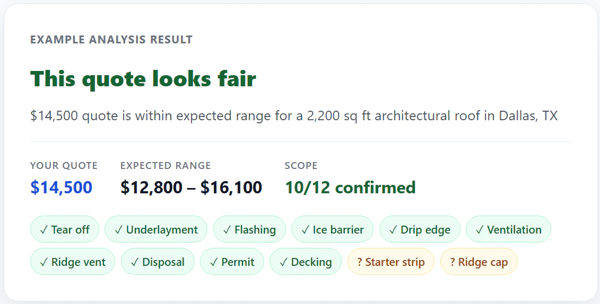Select the Disposal chip
Viewport: 600px width, 304px height.
[x=158, y=262]
